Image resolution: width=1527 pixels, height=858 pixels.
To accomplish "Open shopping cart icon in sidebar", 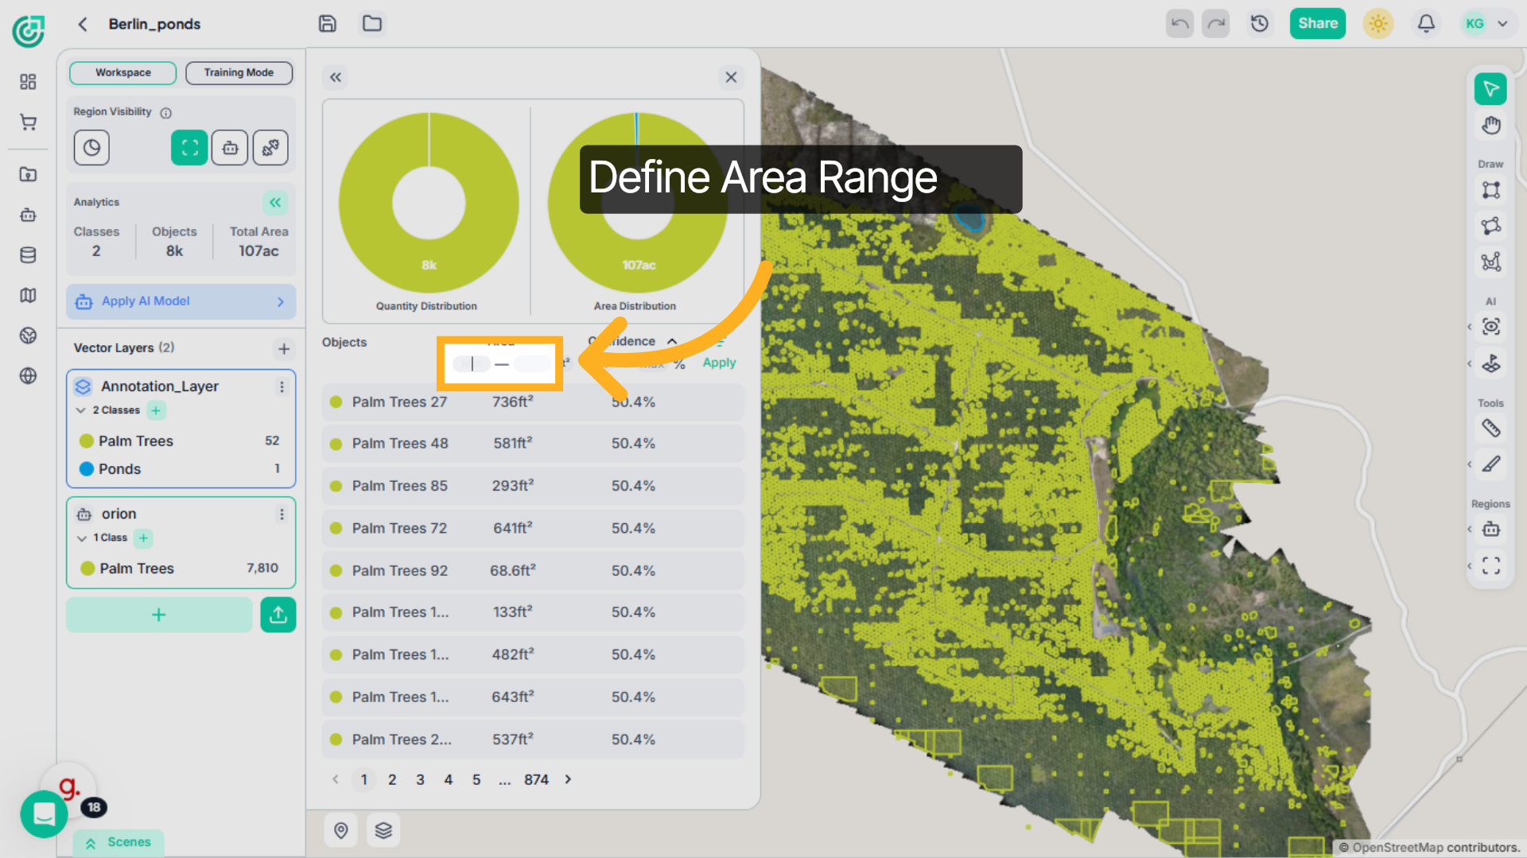I will [x=28, y=122].
